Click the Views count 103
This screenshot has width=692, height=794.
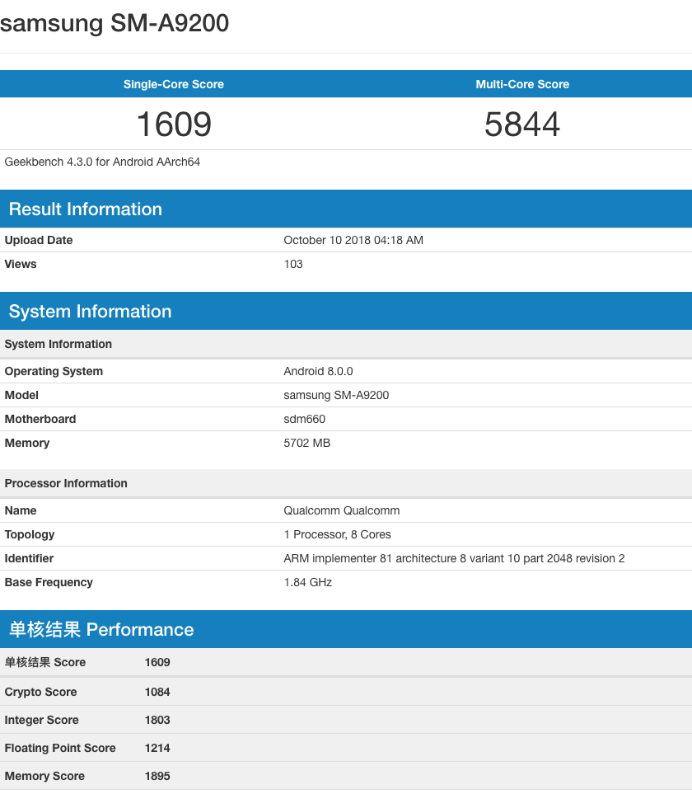(293, 264)
